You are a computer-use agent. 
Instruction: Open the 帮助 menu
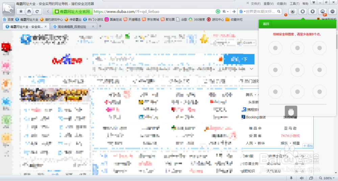coord(306,4)
